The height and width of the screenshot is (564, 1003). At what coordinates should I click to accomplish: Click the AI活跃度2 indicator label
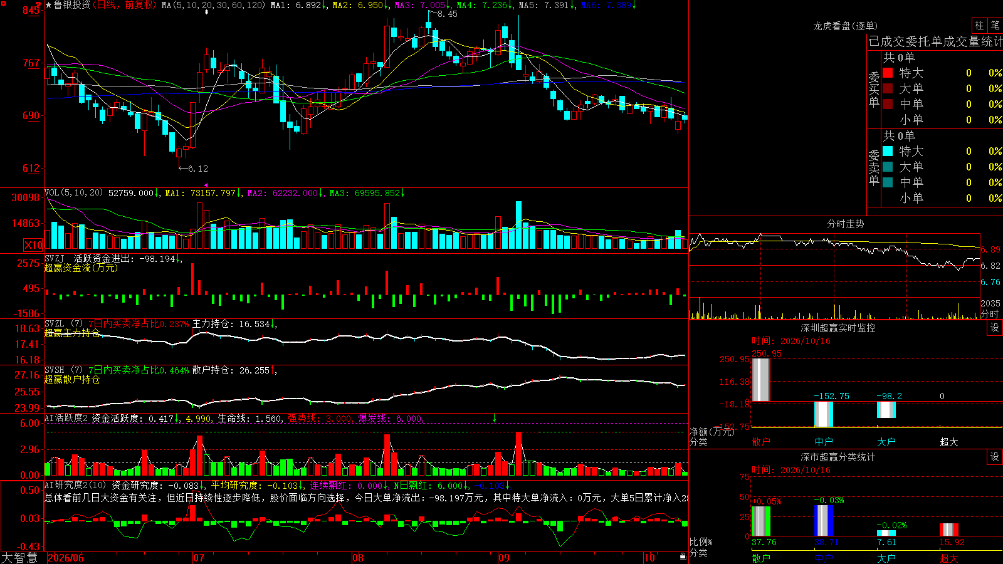[x=66, y=418]
